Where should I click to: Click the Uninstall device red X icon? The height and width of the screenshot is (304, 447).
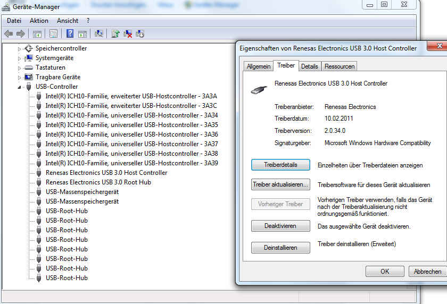pyautogui.click(x=128, y=34)
